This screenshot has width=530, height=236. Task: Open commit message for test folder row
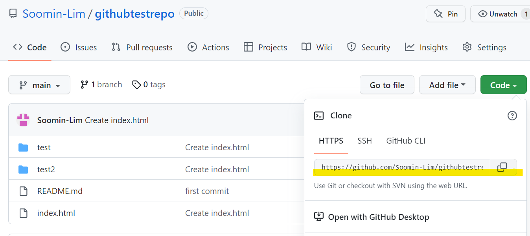(x=217, y=147)
